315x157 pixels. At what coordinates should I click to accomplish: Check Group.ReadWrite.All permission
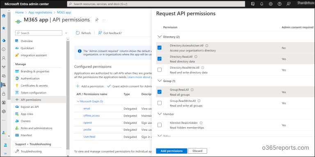click(x=160, y=103)
